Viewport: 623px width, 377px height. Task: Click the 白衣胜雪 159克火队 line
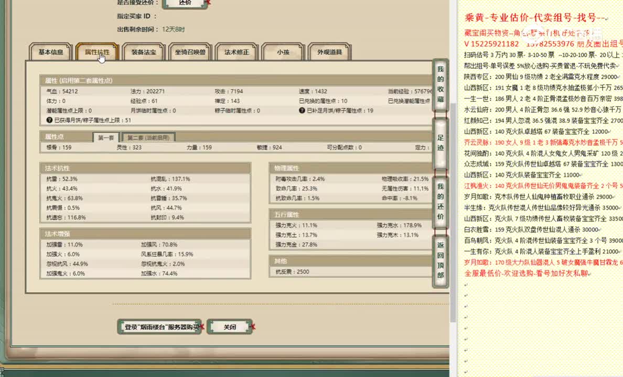(x=532, y=229)
